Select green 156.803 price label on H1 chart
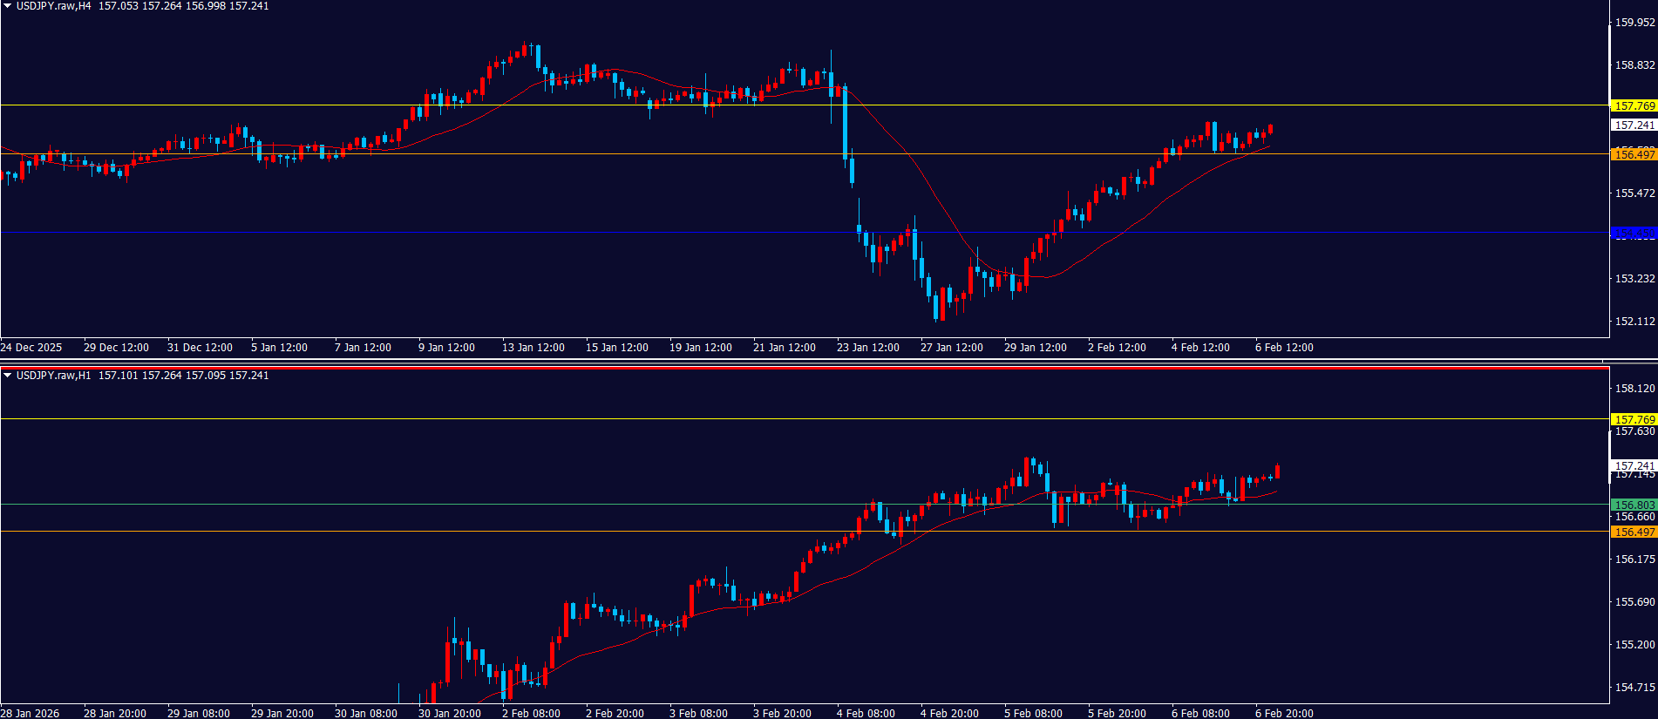The width and height of the screenshot is (1658, 719). 1634,505
